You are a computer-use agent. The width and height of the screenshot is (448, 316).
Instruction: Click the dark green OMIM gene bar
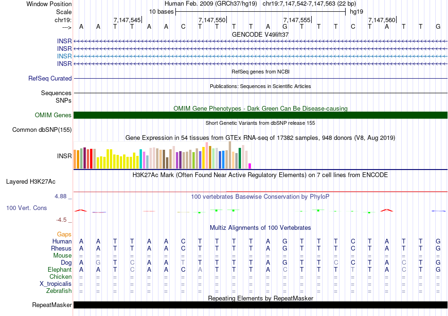pyautogui.click(x=260, y=115)
